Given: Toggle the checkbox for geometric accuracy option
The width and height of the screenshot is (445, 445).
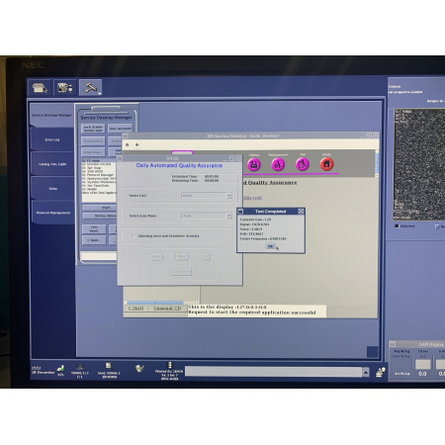Looking at the screenshot, I should [x=133, y=235].
